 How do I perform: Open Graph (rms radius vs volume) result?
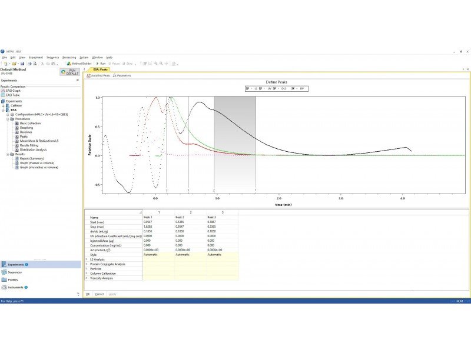tap(37, 168)
